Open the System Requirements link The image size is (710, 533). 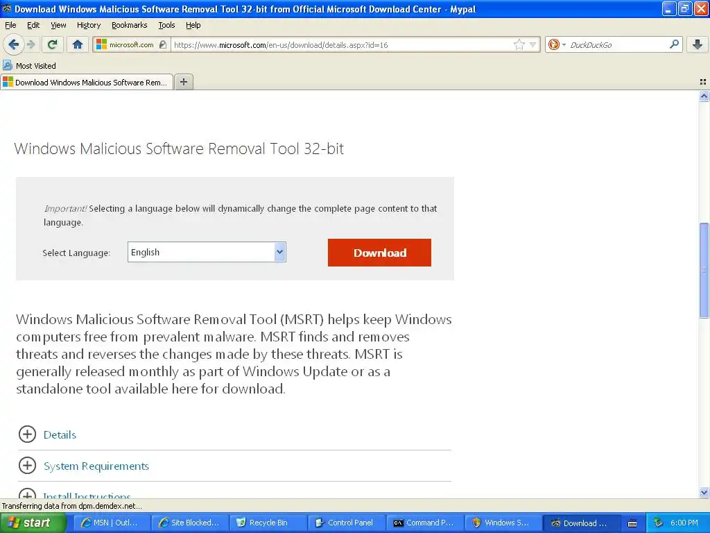(96, 466)
